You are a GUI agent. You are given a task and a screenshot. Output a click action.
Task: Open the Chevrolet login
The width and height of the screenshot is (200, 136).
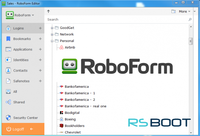(73, 132)
